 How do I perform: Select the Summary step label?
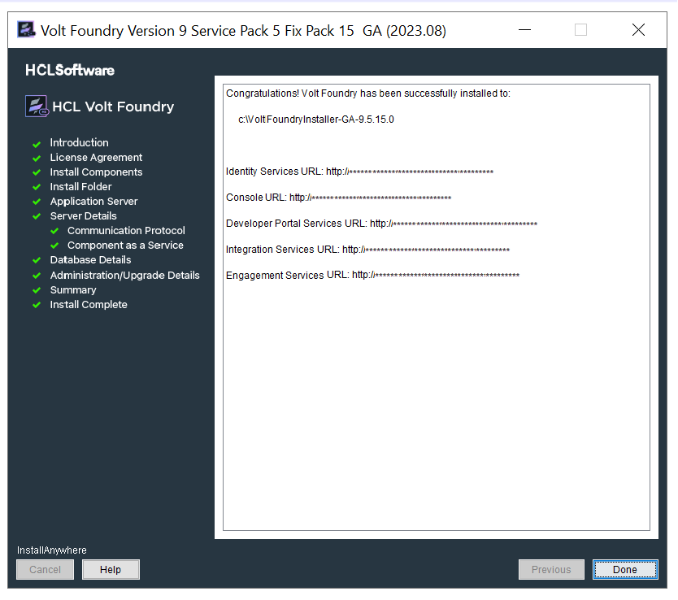point(73,290)
